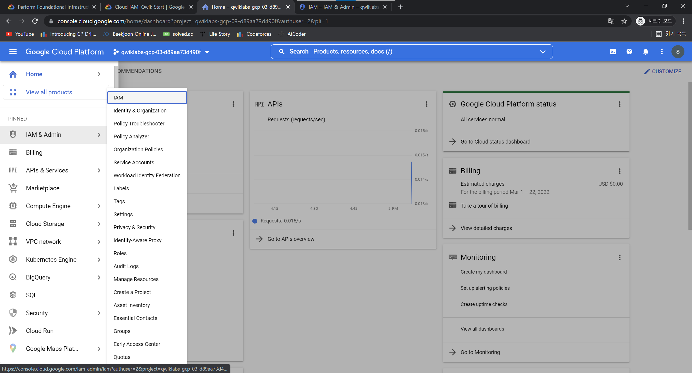This screenshot has height=373, width=692.
Task: Open the help question mark icon
Action: pyautogui.click(x=629, y=52)
